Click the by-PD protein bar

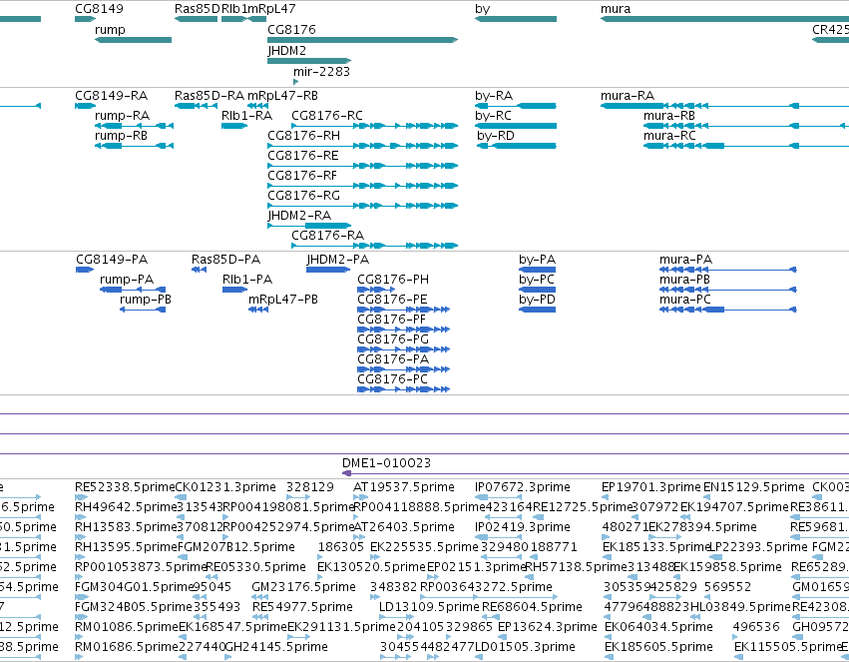[537, 310]
